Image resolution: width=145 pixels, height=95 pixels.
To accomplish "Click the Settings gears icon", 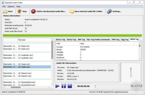I will coord(109,12).
